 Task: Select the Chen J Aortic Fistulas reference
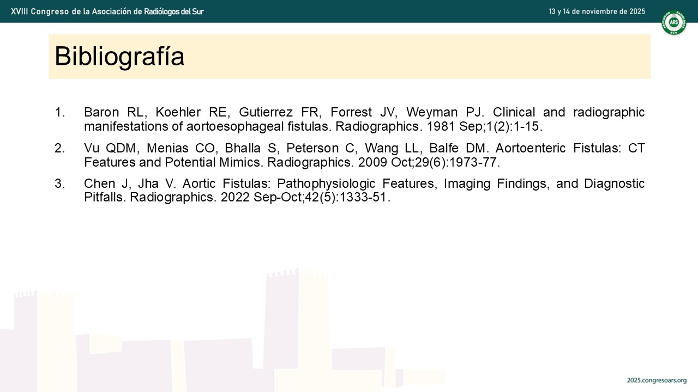(364, 191)
